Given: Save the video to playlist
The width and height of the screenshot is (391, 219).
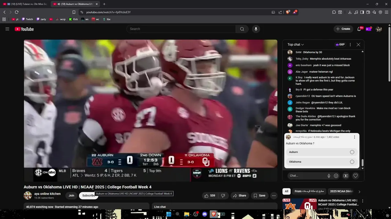Looking at the screenshot, I should click(x=259, y=196).
